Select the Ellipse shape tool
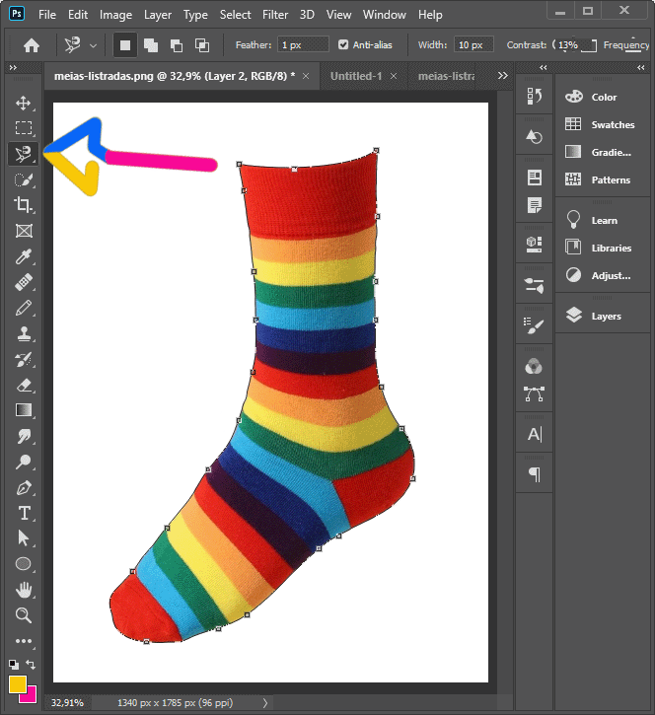 (24, 564)
